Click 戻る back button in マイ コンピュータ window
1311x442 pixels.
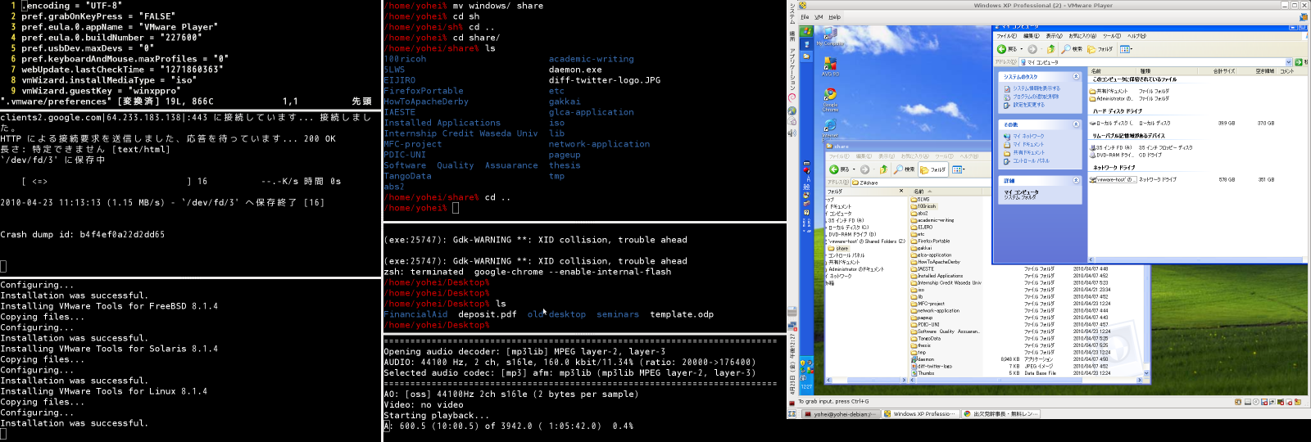1007,49
